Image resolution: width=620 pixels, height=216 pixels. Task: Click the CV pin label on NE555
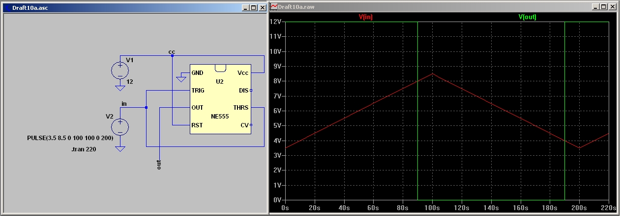click(x=244, y=125)
